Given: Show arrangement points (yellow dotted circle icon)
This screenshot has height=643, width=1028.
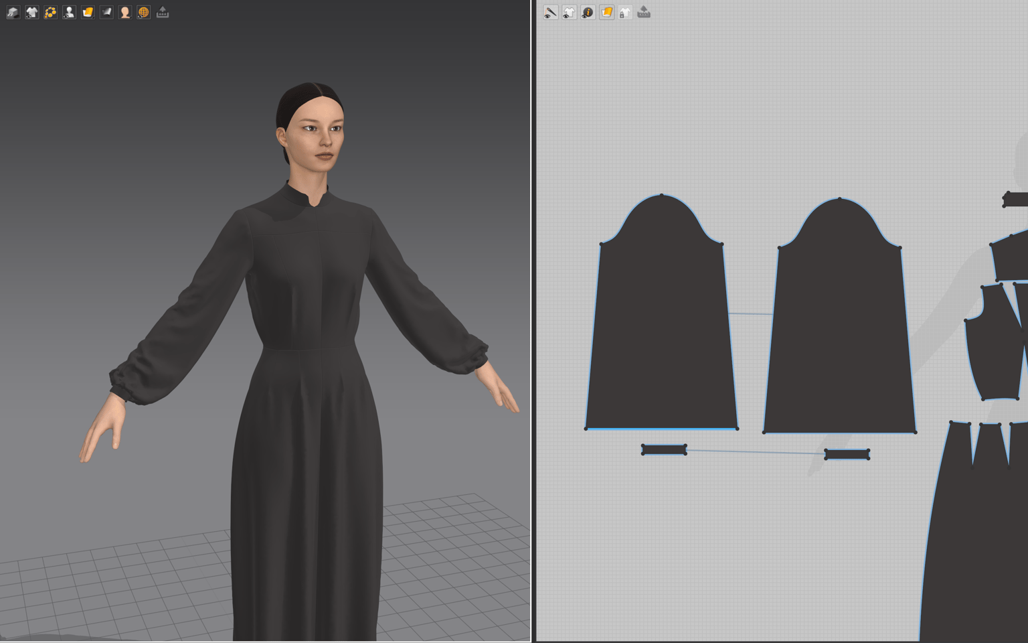Looking at the screenshot, I should (50, 12).
